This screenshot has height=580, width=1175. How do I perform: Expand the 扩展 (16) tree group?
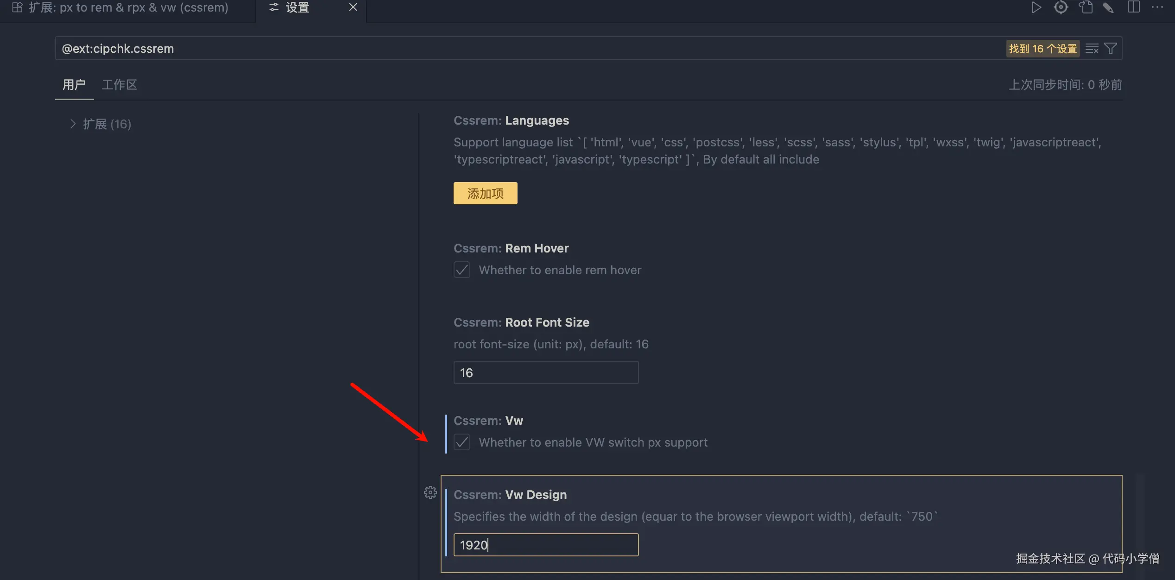tap(73, 124)
